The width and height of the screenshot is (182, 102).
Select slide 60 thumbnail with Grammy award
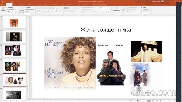pyautogui.click(x=15, y=37)
